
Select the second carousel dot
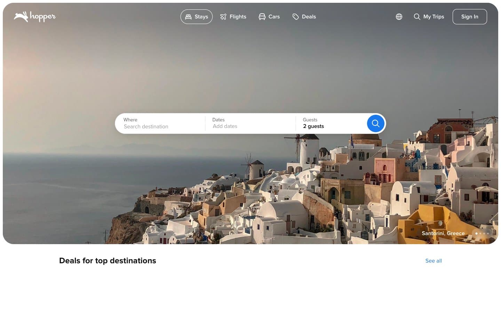pyautogui.click(x=480, y=233)
